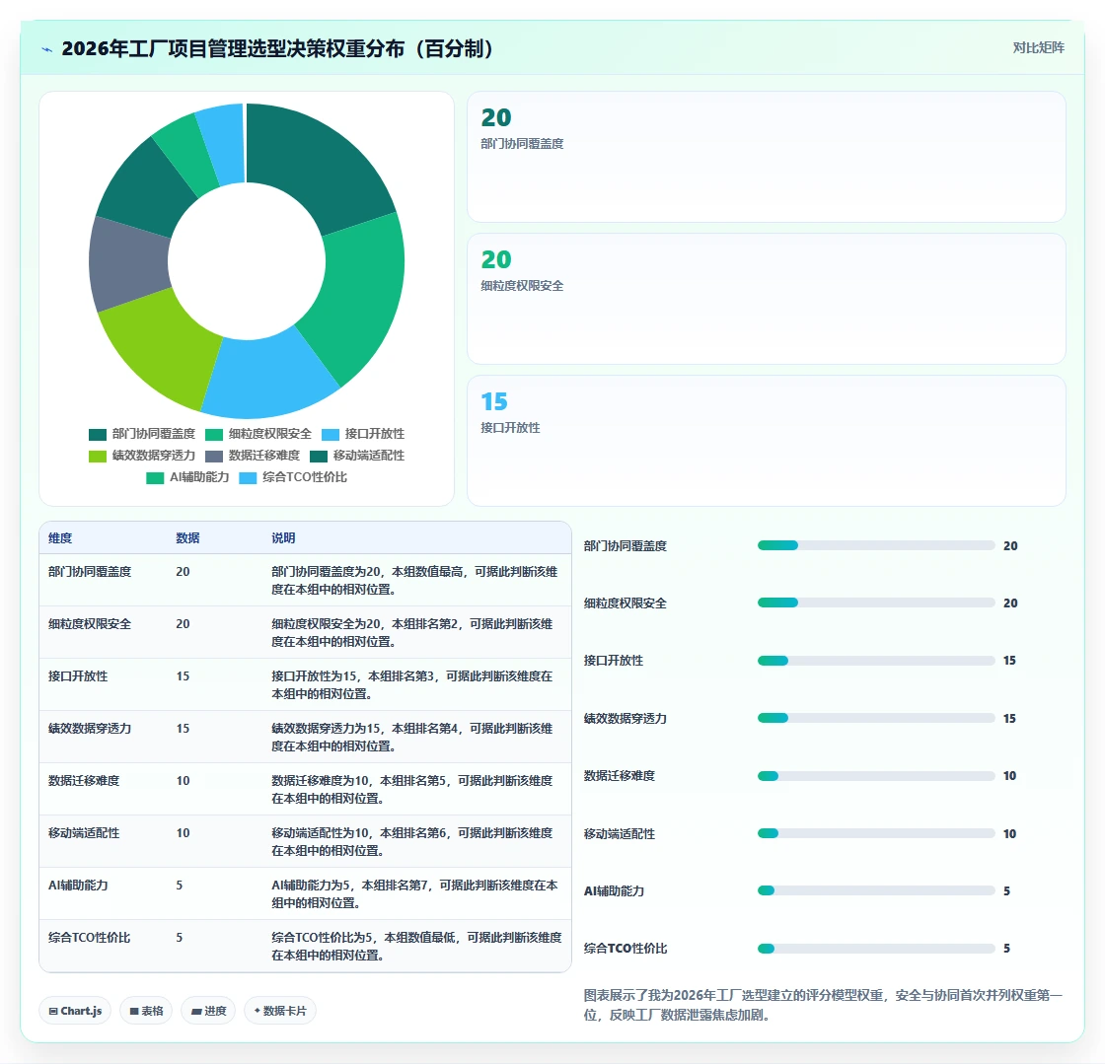Toggle AI辅助能力 in the donut legend

click(188, 477)
